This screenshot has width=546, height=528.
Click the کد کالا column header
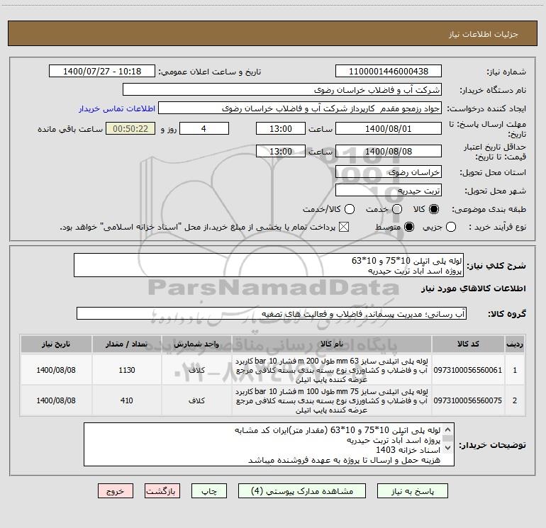[x=468, y=344]
